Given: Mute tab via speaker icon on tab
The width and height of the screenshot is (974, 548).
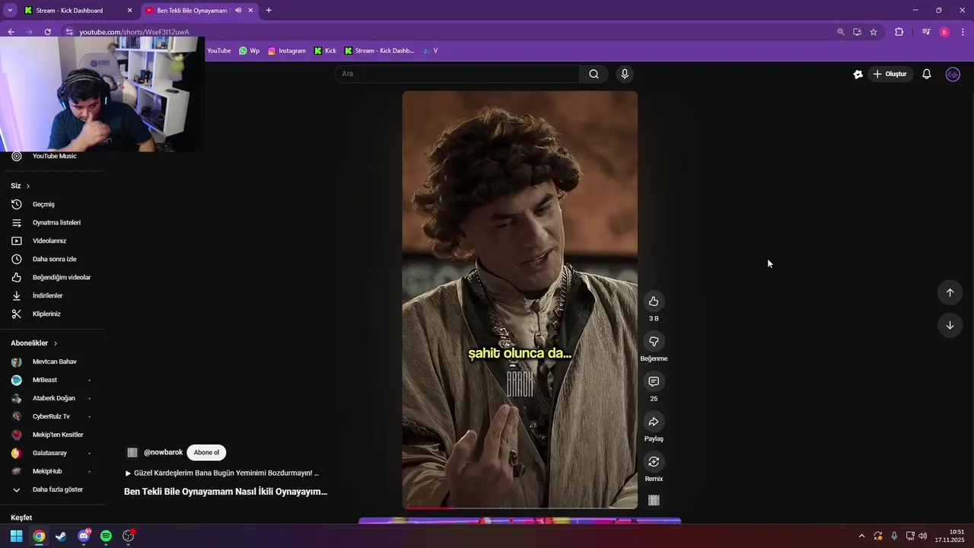Looking at the screenshot, I should (238, 11).
